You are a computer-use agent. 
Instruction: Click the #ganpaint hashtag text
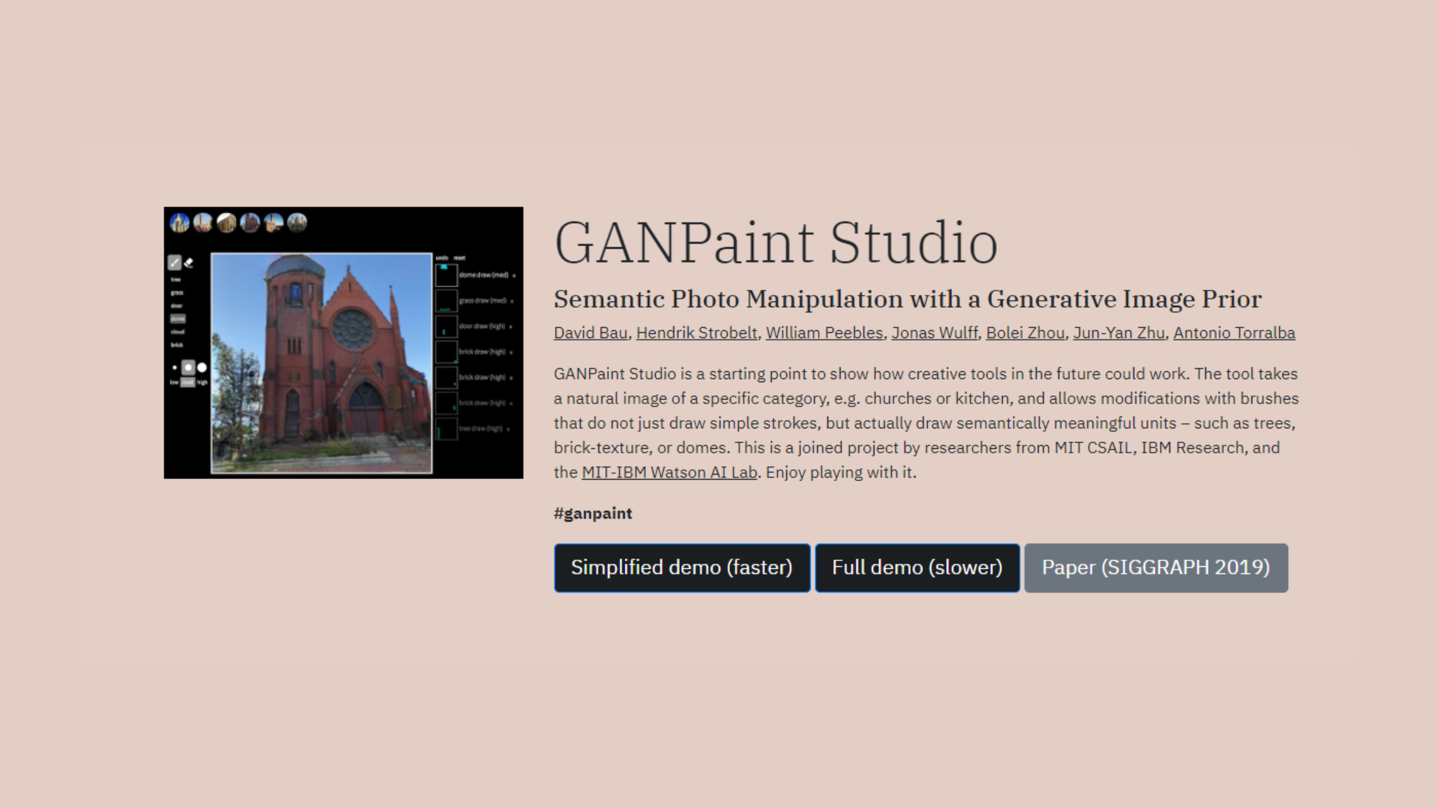[x=593, y=514]
